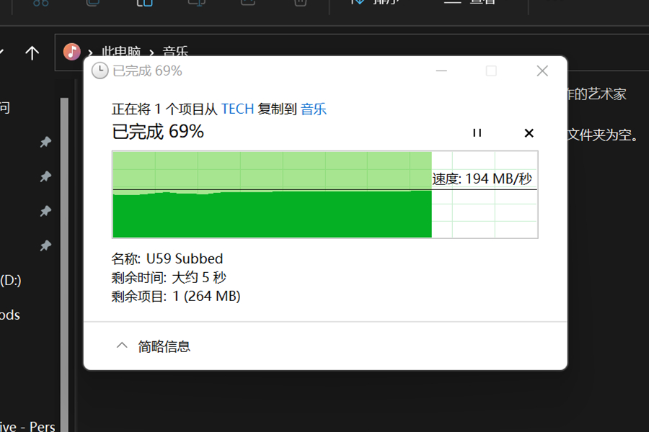Select the Paste icon in the toolbar
The image size is (649, 432).
[144, 4]
